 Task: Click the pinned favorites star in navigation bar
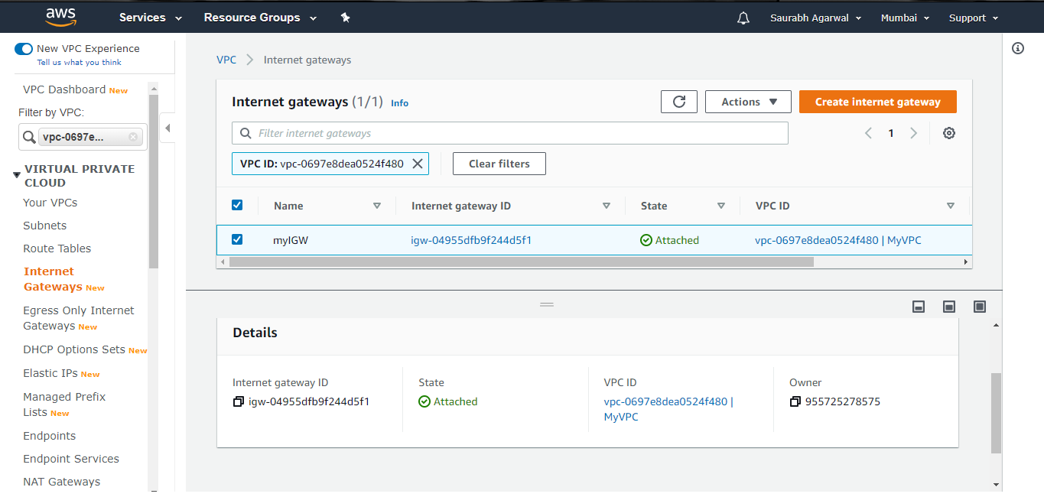[x=345, y=17]
